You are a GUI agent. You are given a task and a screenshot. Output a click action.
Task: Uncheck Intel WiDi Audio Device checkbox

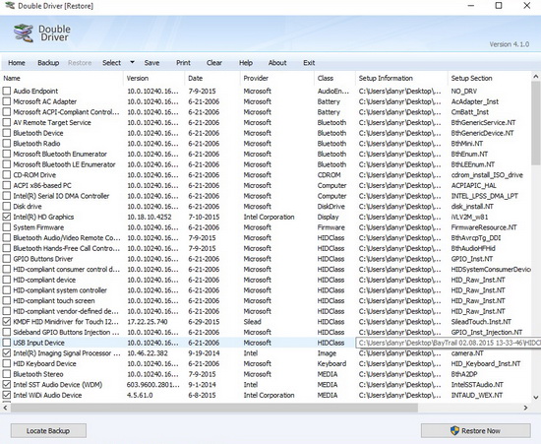coord(7,395)
